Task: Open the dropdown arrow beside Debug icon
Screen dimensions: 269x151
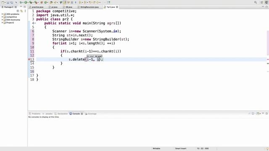Action: pyautogui.click(x=23, y=3)
